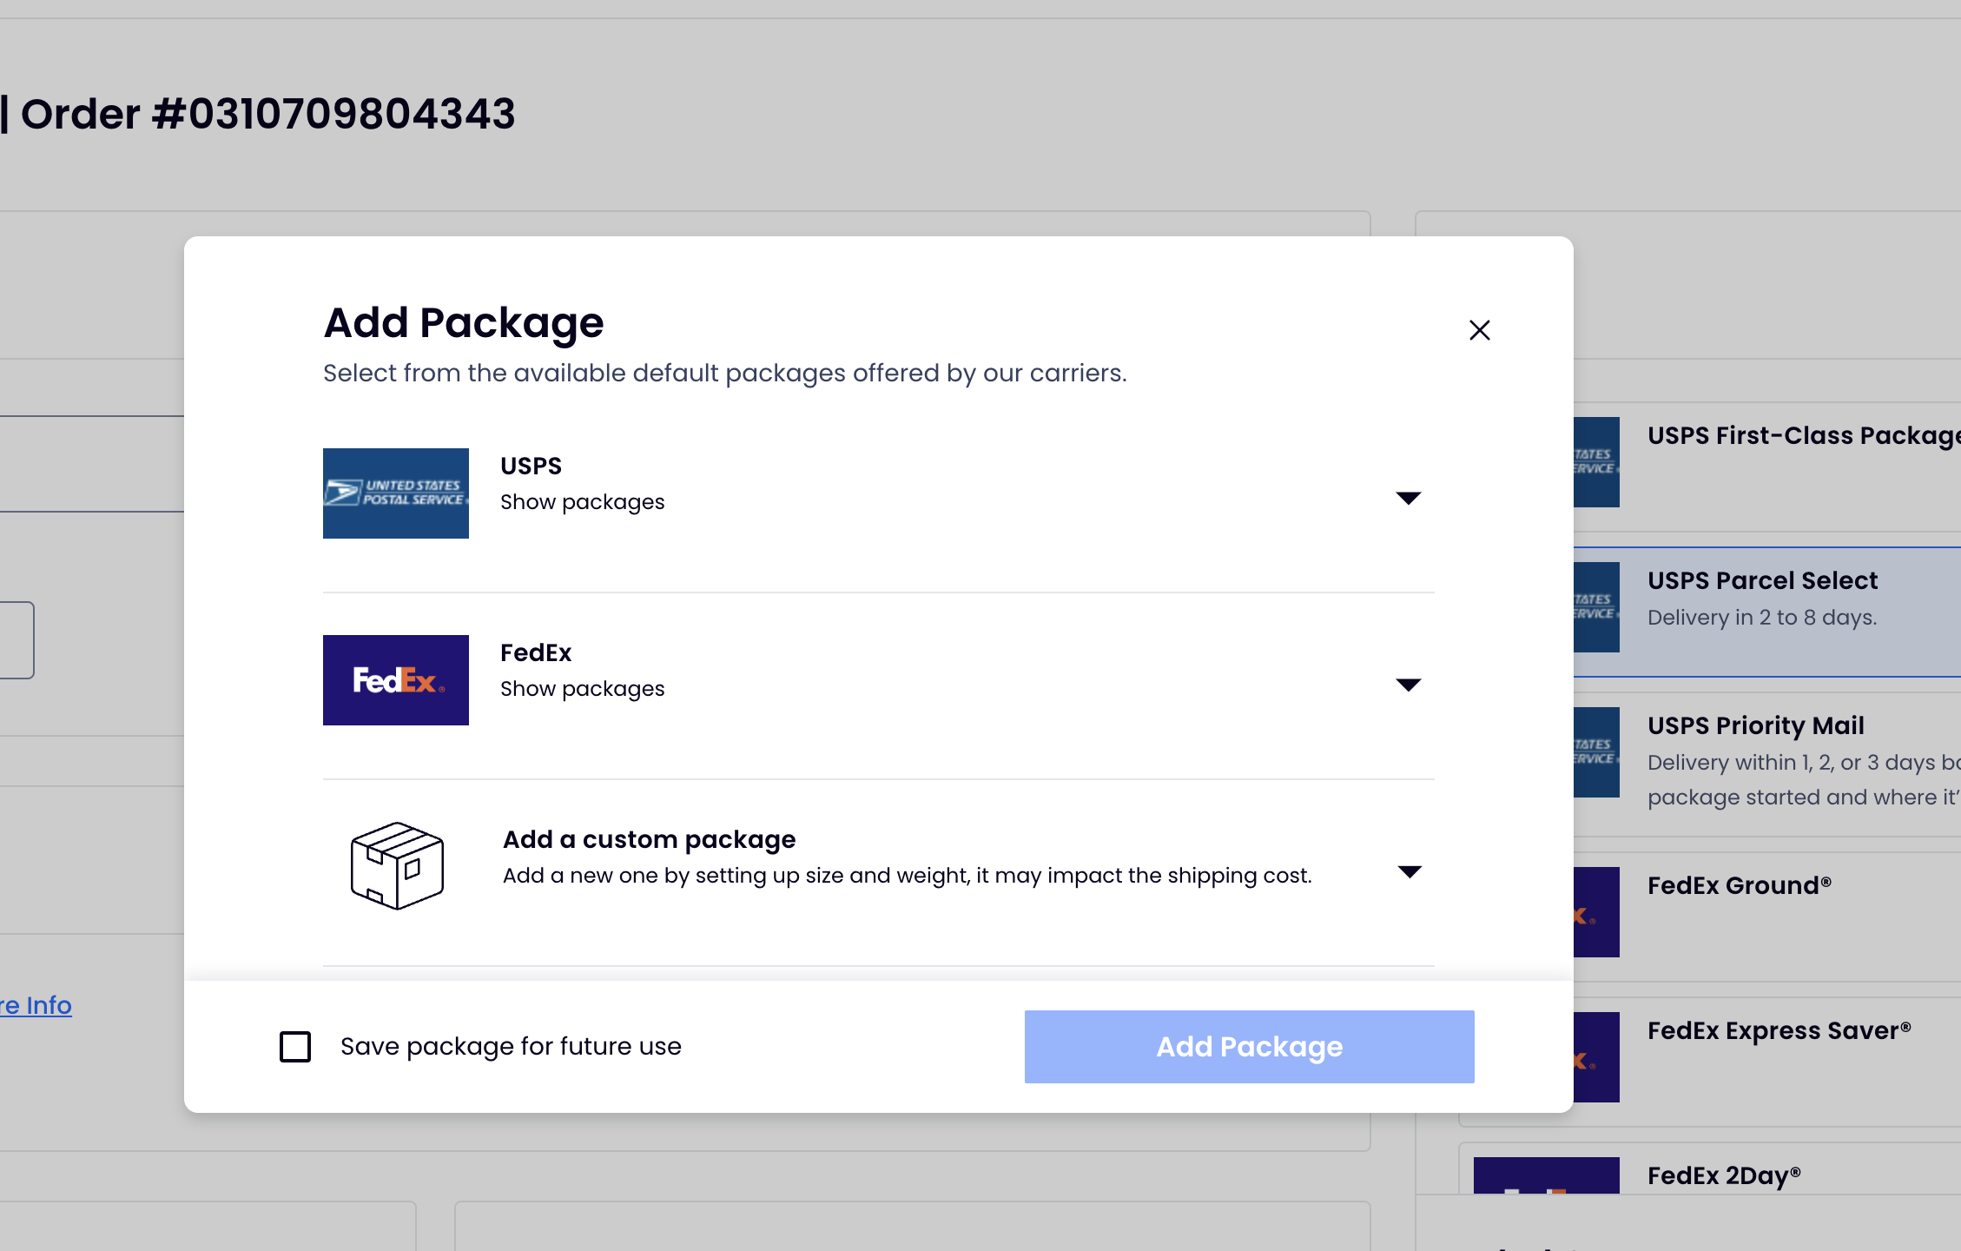This screenshot has height=1251, width=1961.
Task: Click the FedEx Ground logo thumbnail
Action: pyautogui.click(x=1596, y=912)
